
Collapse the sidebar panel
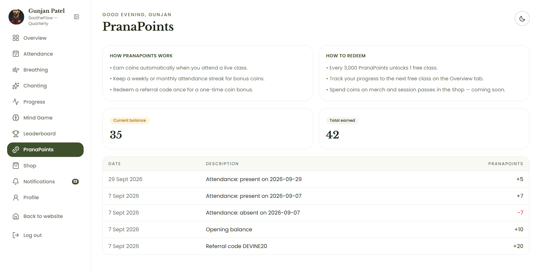77,17
